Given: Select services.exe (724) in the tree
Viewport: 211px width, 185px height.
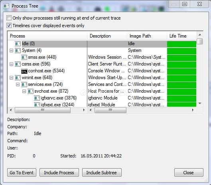Looking at the screenshot, I should pyautogui.click(x=45, y=84).
